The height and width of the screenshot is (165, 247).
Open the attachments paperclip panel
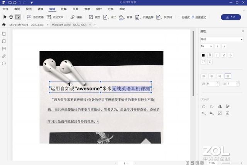4,56
